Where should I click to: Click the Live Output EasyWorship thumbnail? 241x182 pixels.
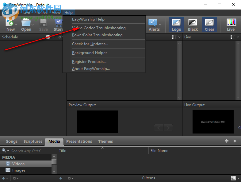click(213, 122)
